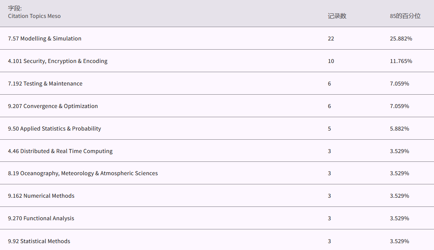The width and height of the screenshot is (434, 250).
Task: Click record count 10 for Security, Encryption
Action: [331, 61]
